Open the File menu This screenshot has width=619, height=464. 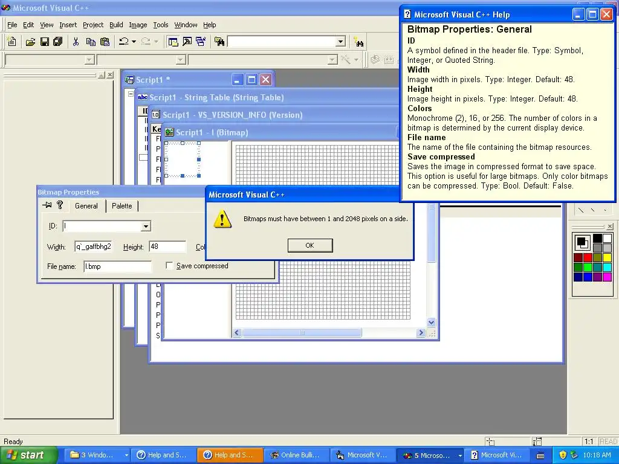click(12, 25)
